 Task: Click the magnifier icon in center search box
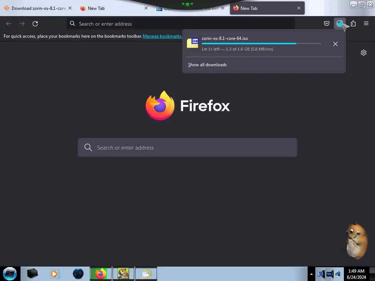coord(88,147)
